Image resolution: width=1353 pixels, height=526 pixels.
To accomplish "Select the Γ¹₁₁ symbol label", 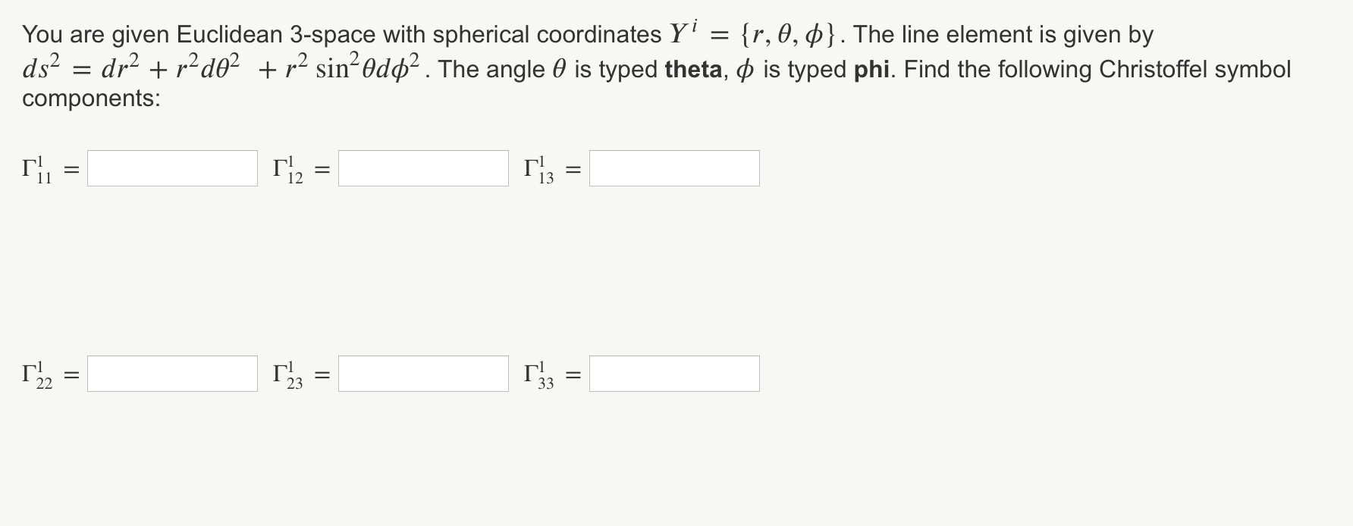I will coord(36,170).
